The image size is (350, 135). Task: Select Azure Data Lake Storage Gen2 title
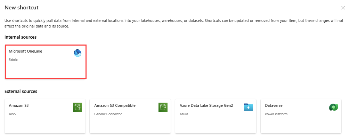coord(206,105)
